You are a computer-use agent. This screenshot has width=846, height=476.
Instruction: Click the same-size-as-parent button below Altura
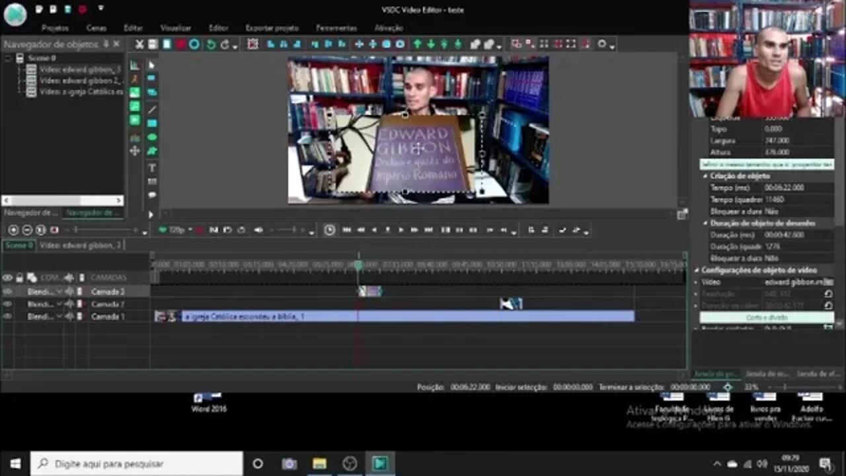point(767,164)
